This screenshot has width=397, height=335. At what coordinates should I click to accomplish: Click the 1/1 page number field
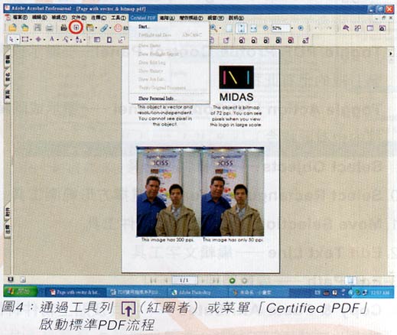pyautogui.click(x=184, y=281)
